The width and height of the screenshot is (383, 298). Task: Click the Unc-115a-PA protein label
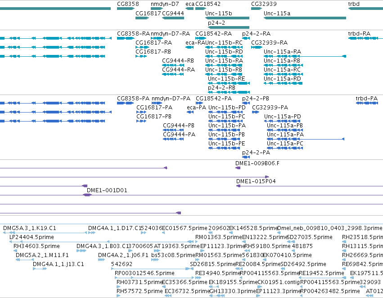click(285, 135)
